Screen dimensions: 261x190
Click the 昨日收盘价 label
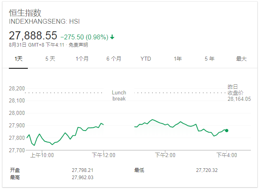tap(235, 90)
